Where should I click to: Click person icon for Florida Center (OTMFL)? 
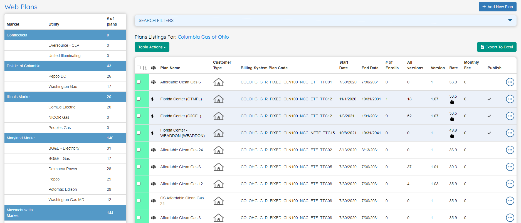pos(152,99)
